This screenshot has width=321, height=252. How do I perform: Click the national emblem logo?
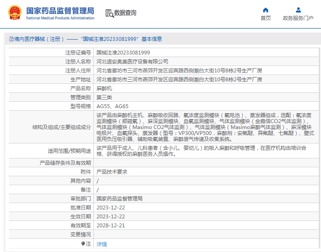point(15,13)
